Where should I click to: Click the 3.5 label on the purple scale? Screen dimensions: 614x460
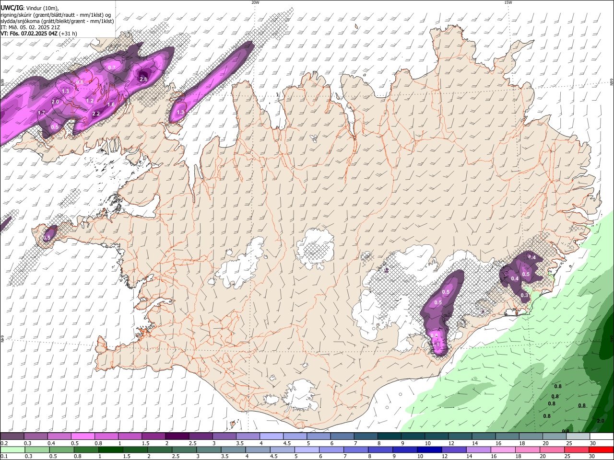[x=240, y=443]
